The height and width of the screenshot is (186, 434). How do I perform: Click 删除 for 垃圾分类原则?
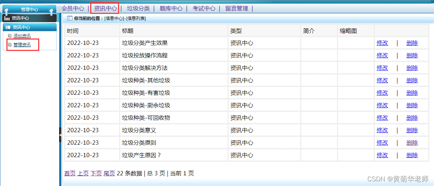pyautogui.click(x=412, y=143)
